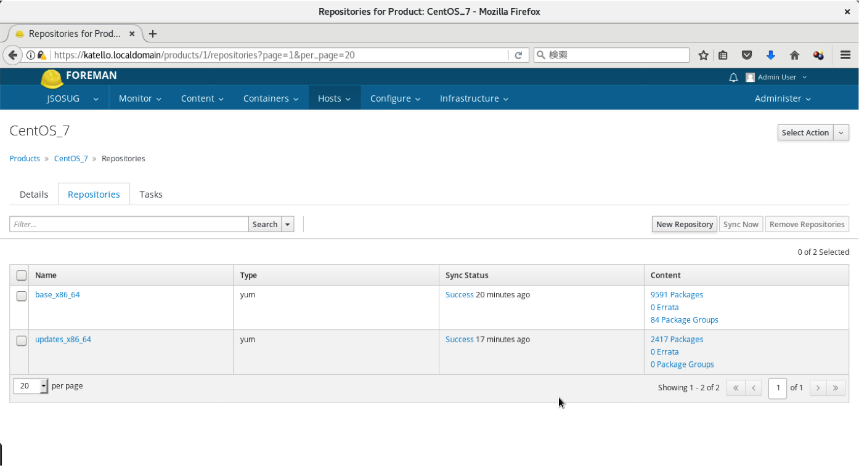
Task: Click the colorful extension icon in toolbar
Action: click(x=818, y=55)
